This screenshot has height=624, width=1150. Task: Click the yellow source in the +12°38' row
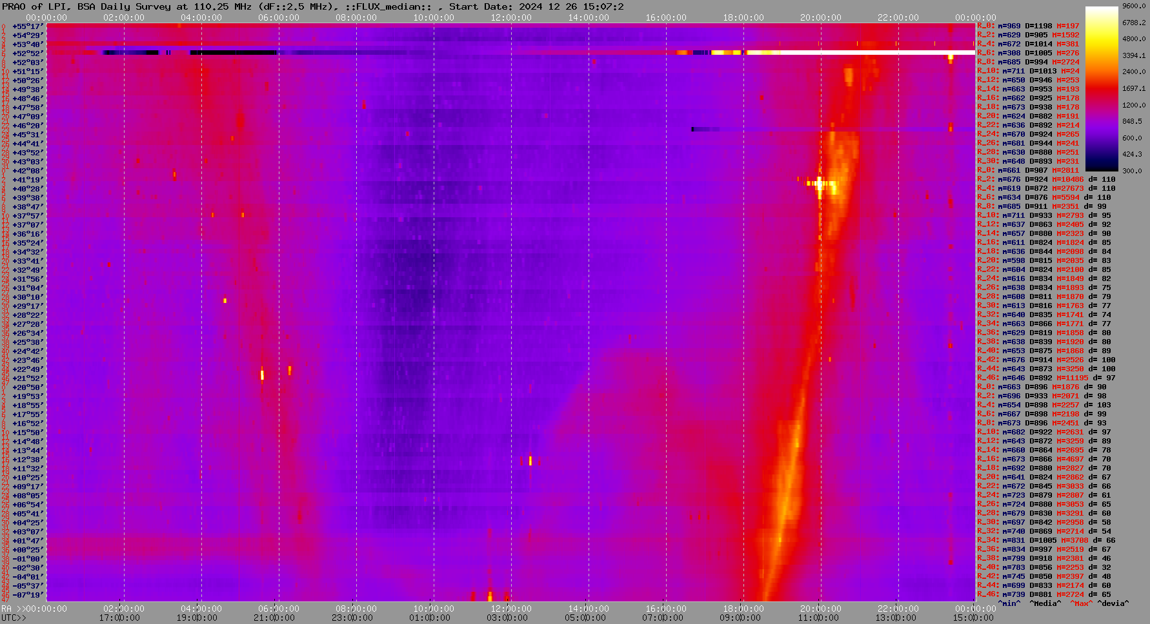pos(530,460)
